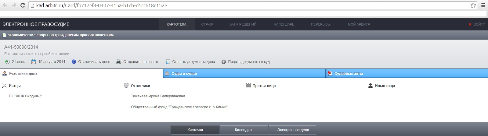Image resolution: width=488 pixels, height=136 pixels.
Task: Click the browser forward arrow
Action: 14,5
